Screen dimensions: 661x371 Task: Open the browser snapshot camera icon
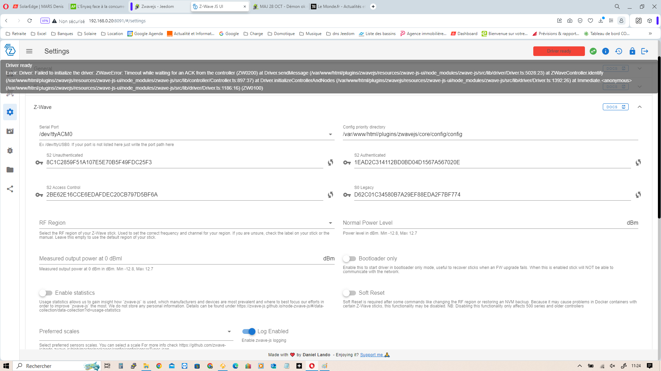coord(570,21)
